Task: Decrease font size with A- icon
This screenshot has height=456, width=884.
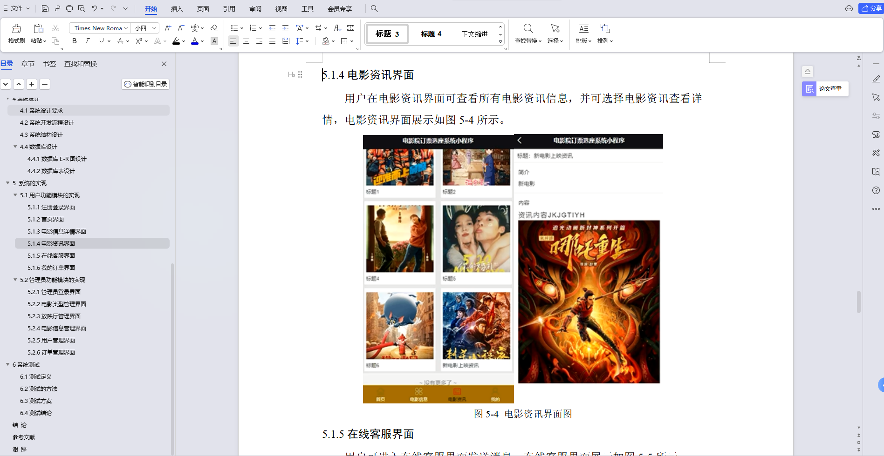Action: pos(181,28)
